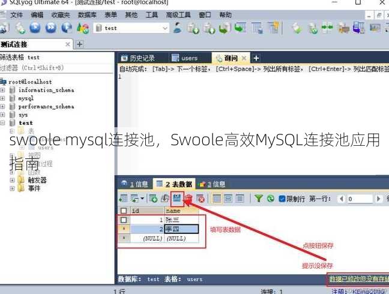The height and width of the screenshot is (294, 389).
Task: Select the row marker beside 李四
Action: click(124, 229)
